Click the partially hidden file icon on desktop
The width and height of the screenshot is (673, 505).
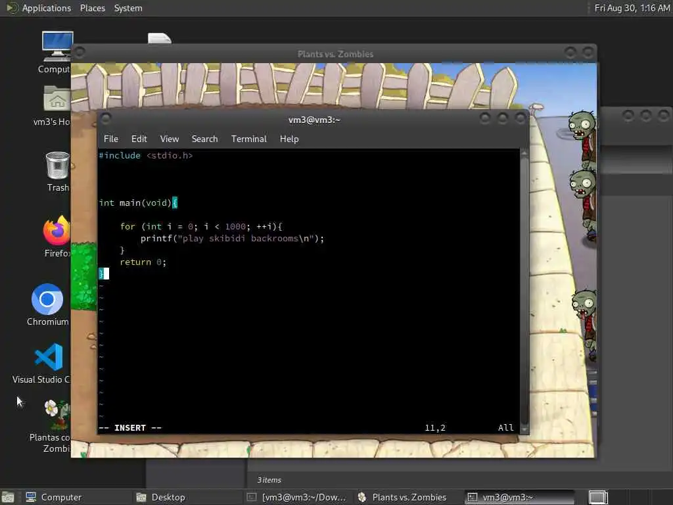(160, 38)
